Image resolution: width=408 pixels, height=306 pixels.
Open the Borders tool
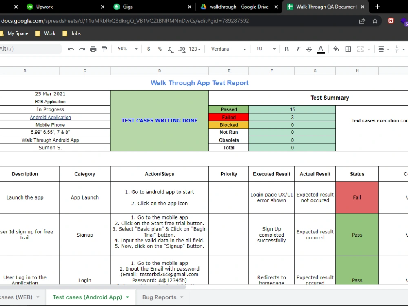[348, 49]
